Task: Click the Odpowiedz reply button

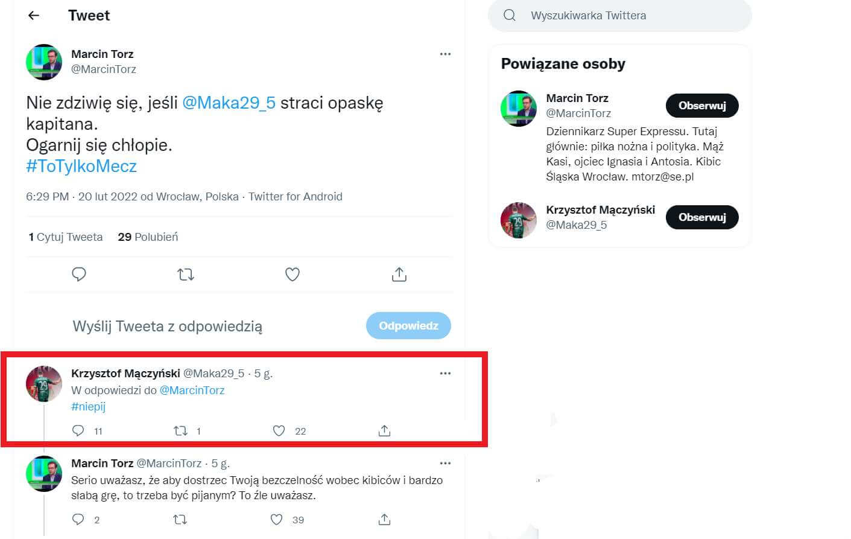Action: tap(408, 325)
